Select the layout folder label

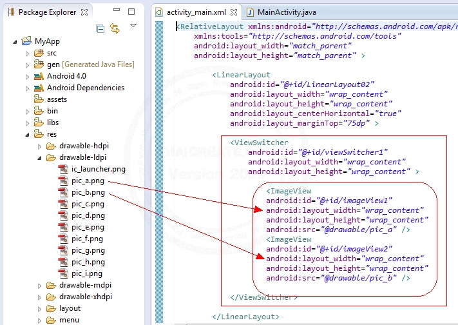70,308
